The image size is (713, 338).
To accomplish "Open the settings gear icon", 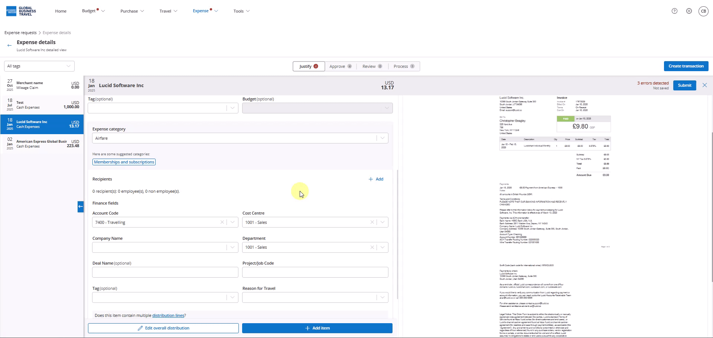I will click(689, 11).
